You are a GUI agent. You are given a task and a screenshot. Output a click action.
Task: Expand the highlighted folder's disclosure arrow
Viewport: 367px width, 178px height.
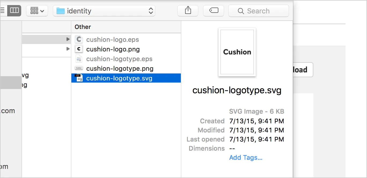[x=68, y=39]
